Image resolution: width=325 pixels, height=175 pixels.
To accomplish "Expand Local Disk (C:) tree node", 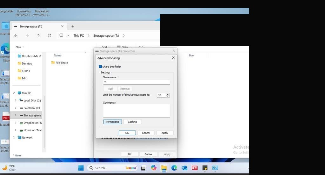I will click(16, 100).
